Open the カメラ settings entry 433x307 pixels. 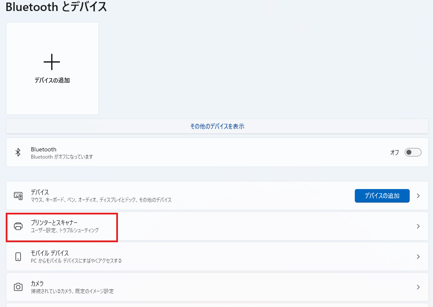(x=37, y=283)
